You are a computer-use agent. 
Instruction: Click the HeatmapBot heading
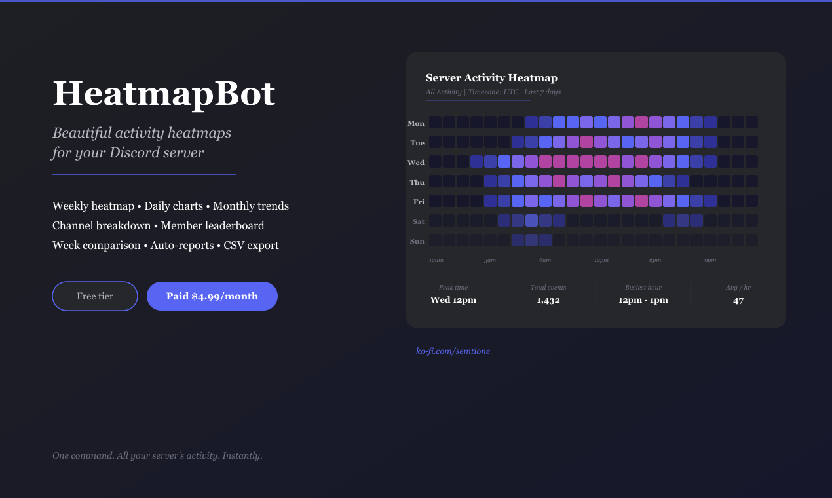[x=163, y=94]
